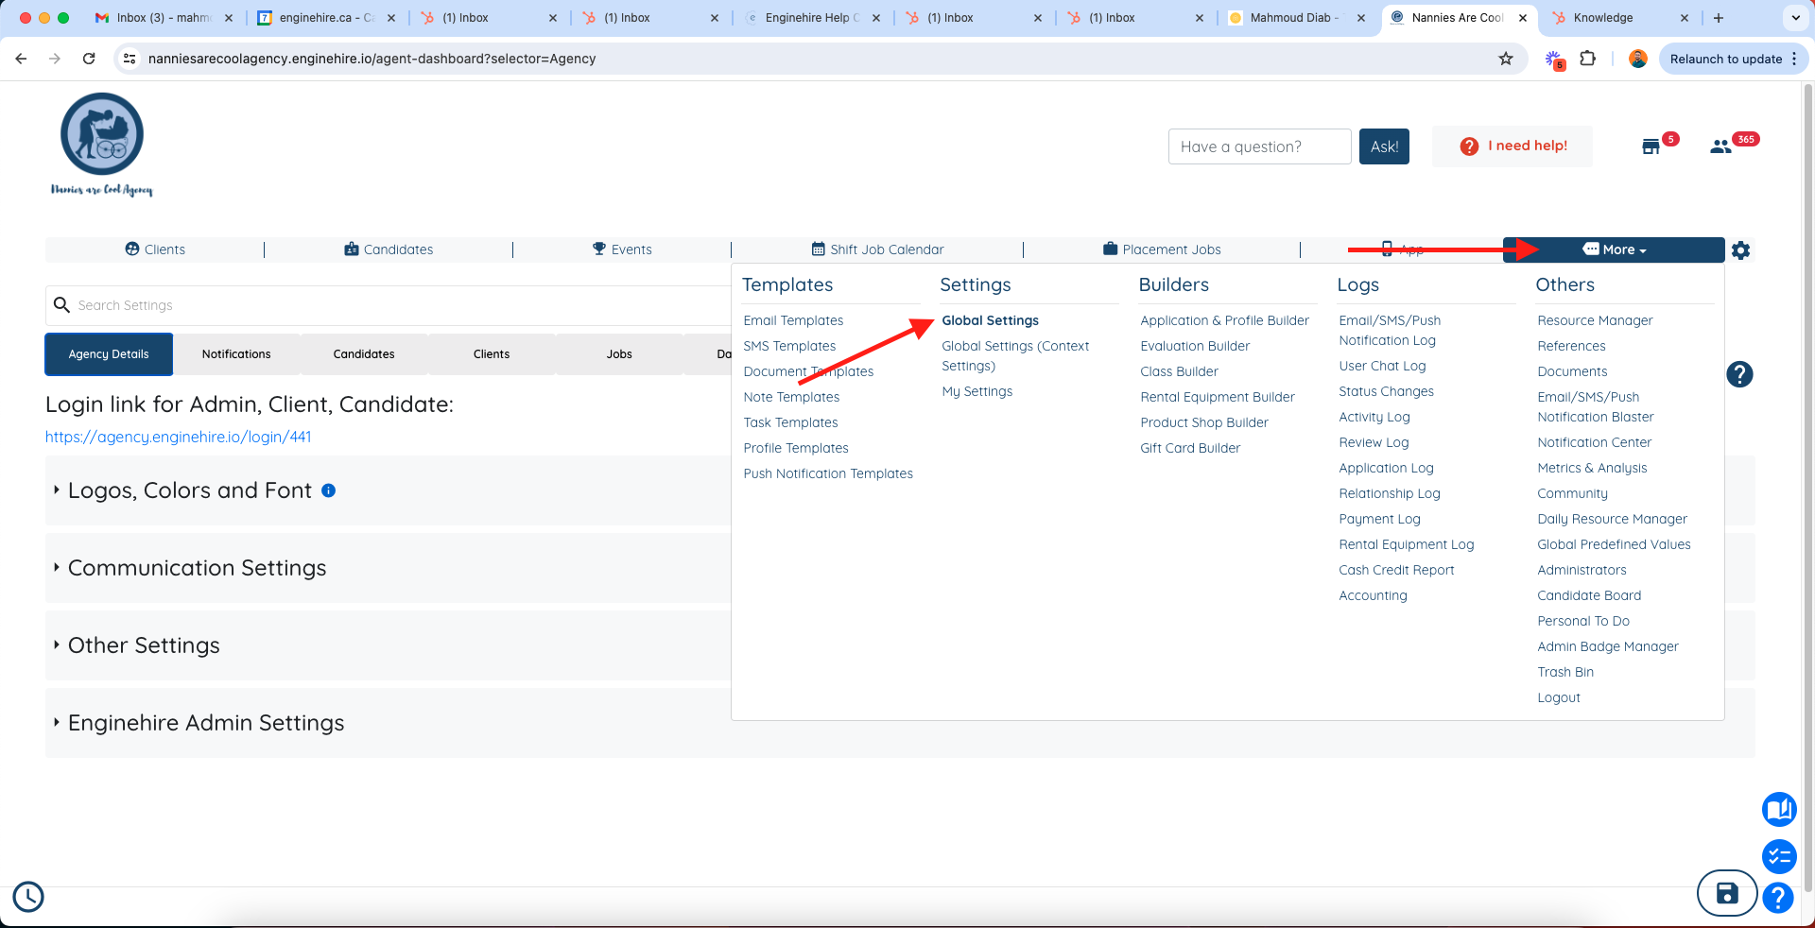Switch to the Knowledge browser tab
The width and height of the screenshot is (1815, 928).
coord(1620,18)
